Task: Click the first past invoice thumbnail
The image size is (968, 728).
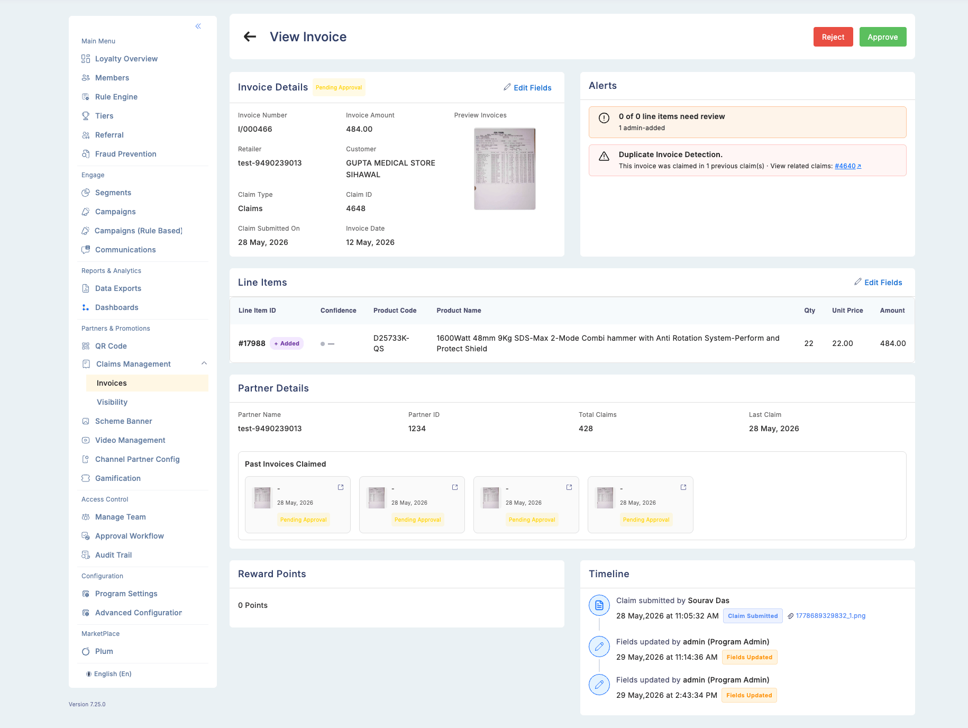Action: pos(262,498)
